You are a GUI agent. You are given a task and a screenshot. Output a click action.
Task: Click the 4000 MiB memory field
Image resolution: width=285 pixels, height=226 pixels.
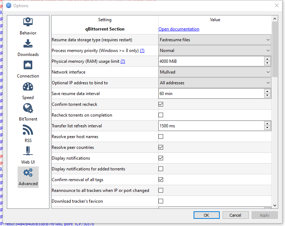coord(211,61)
